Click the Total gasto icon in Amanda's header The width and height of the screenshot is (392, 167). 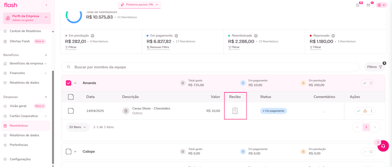[183, 83]
